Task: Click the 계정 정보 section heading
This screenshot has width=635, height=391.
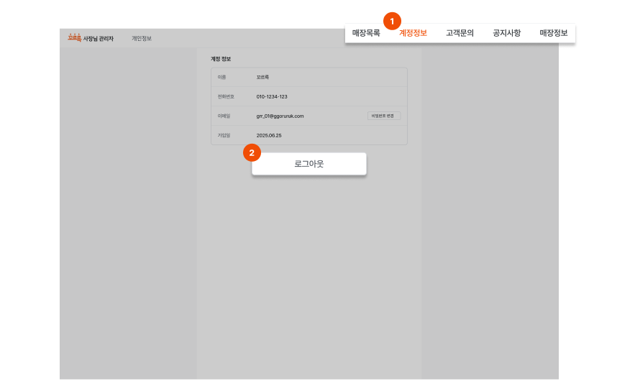Action: coord(221,59)
